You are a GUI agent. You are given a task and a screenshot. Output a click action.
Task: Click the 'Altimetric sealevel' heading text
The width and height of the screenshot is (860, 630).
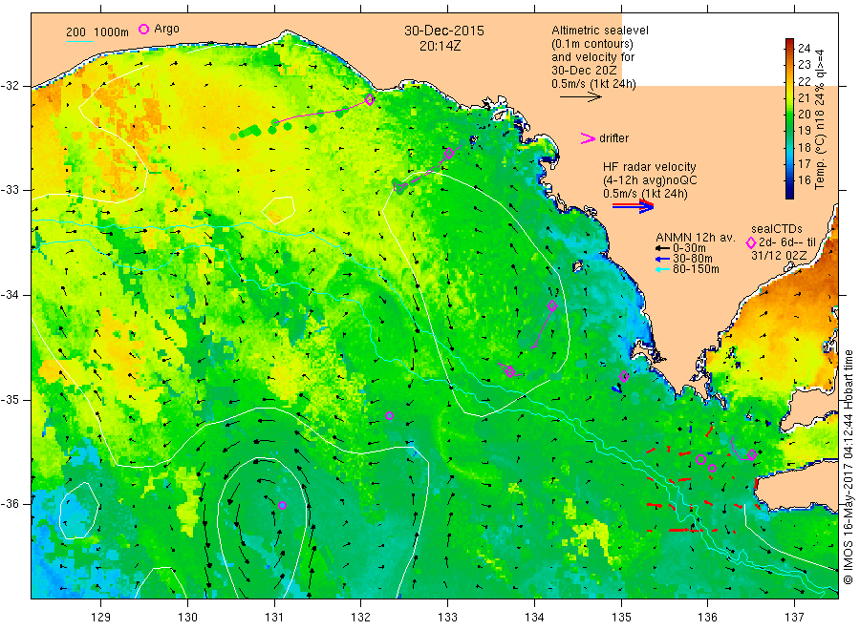point(599,31)
